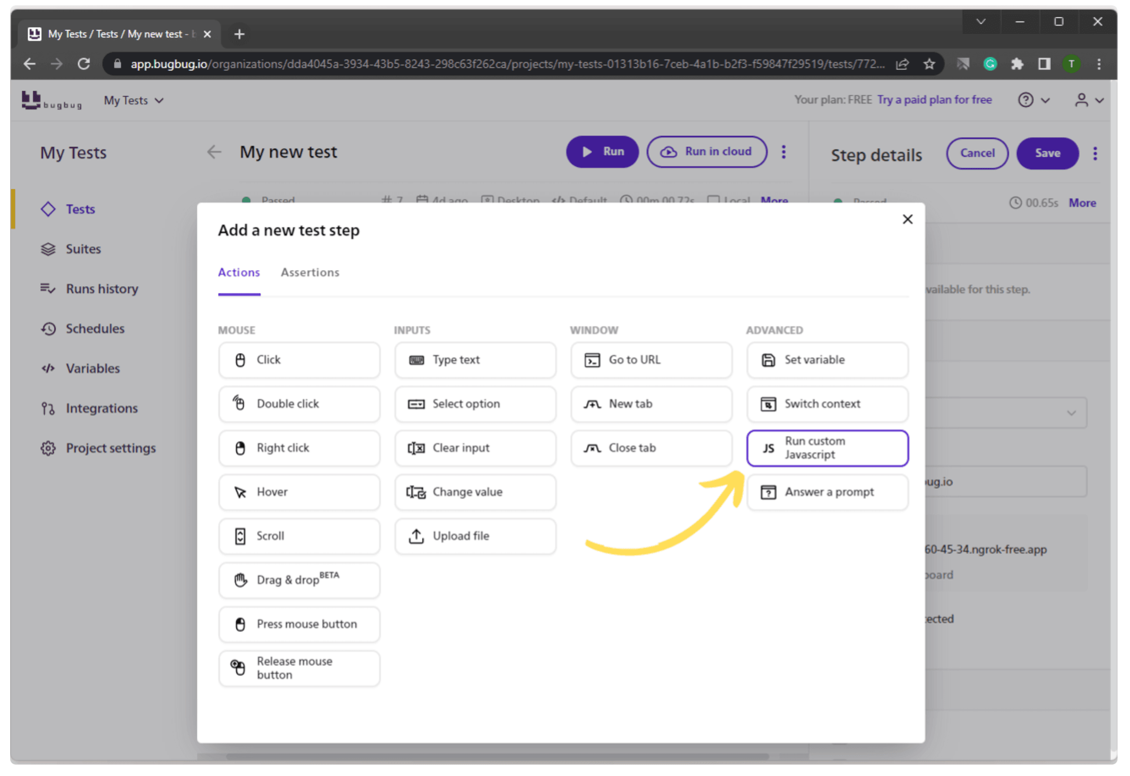The image size is (1130, 776).
Task: Select Drag & drop BETA action
Action: coord(299,581)
